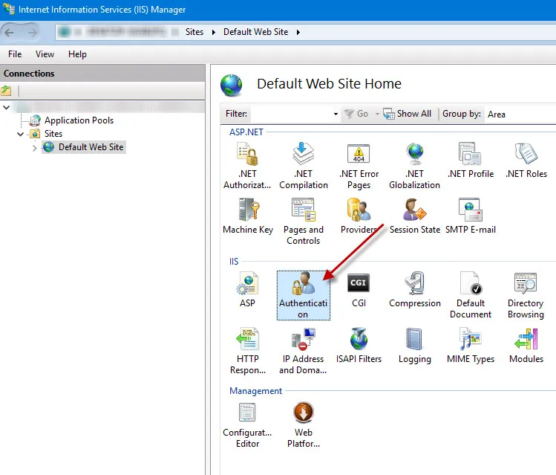Click the IIS group header

[234, 261]
